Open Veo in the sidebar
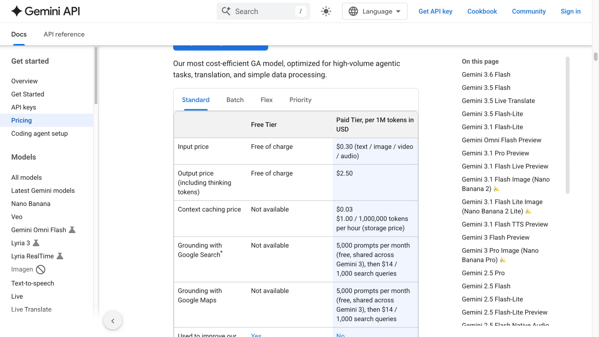 pyautogui.click(x=17, y=217)
